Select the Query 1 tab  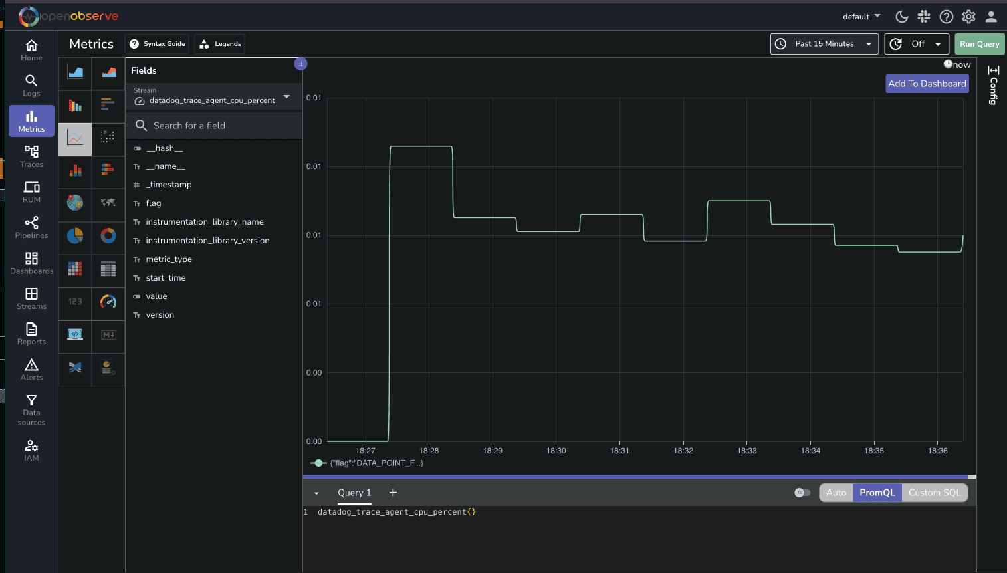[354, 493]
